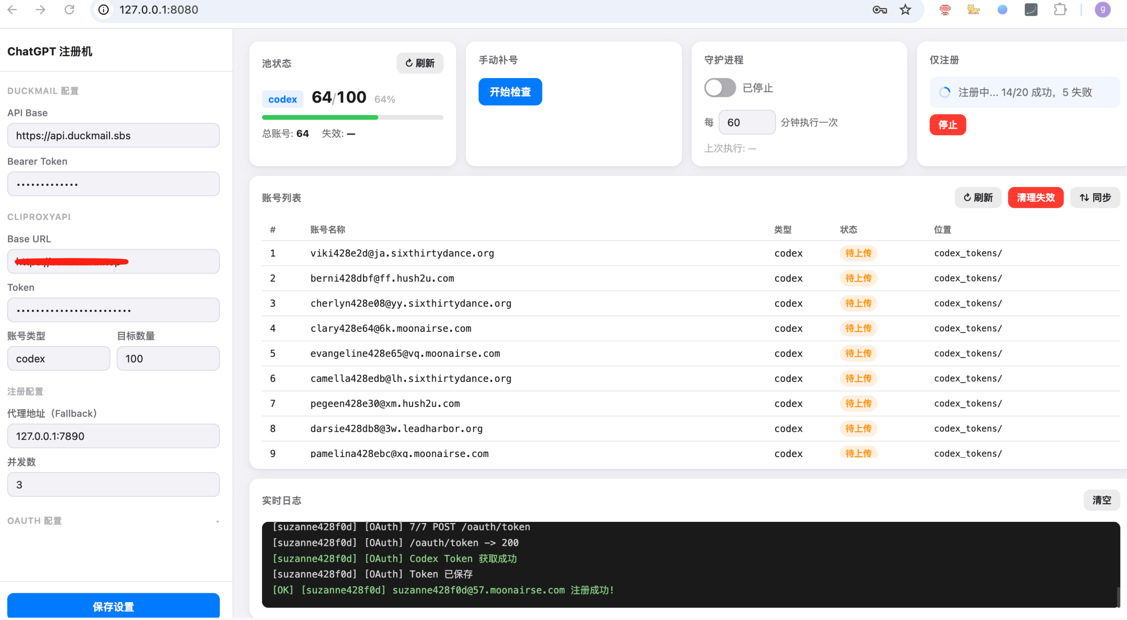Click the 并发数 concurrency field

[113, 485]
